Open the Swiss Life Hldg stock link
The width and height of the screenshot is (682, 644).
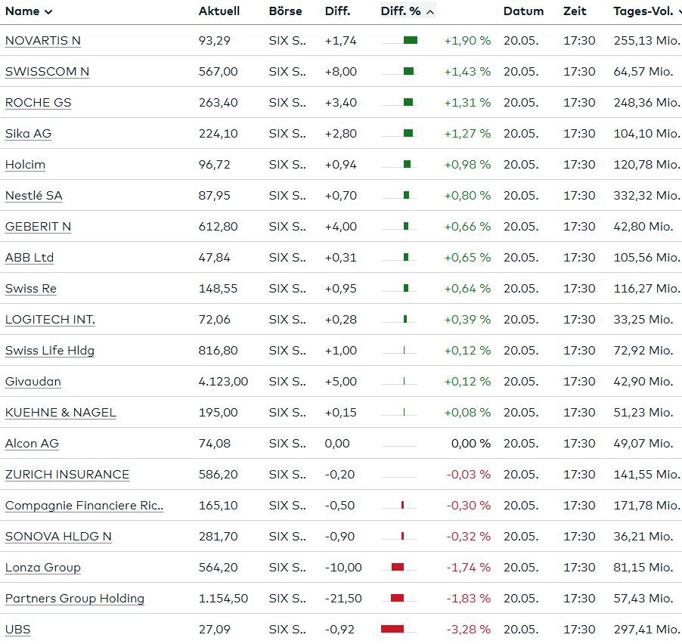point(50,351)
